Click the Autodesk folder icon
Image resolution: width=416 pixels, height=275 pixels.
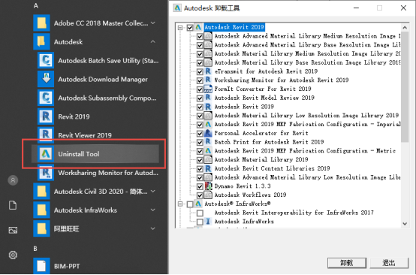(x=41, y=41)
